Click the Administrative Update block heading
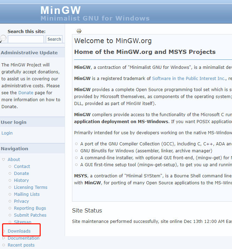232x249 pixels. [x=29, y=53]
